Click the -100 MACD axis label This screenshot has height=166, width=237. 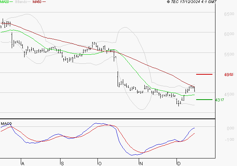pyautogui.click(x=229, y=140)
